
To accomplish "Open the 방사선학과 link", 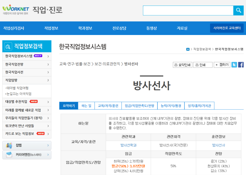I will pos(129,145).
